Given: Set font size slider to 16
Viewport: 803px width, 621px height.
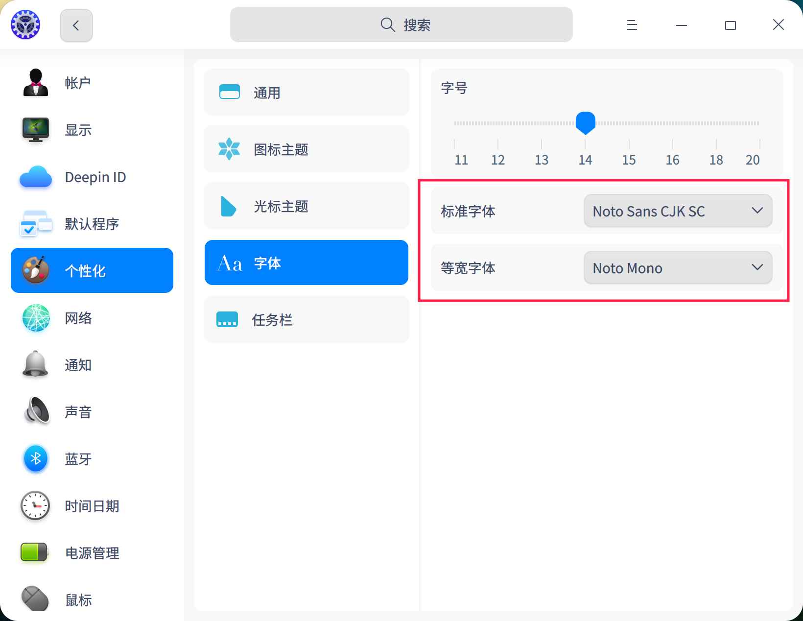Looking at the screenshot, I should (672, 123).
